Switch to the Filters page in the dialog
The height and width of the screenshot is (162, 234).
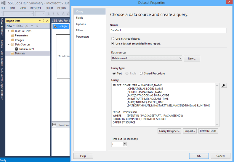(90, 30)
